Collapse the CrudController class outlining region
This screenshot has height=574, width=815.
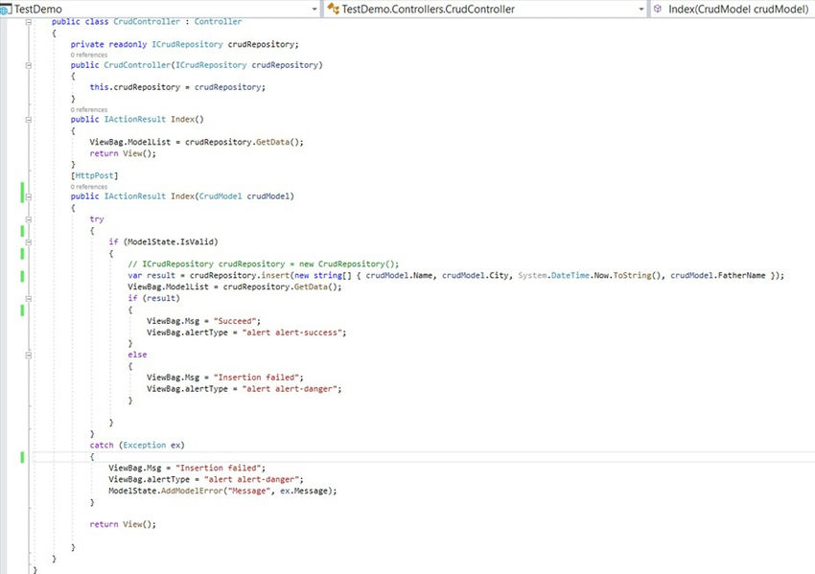pos(29,22)
